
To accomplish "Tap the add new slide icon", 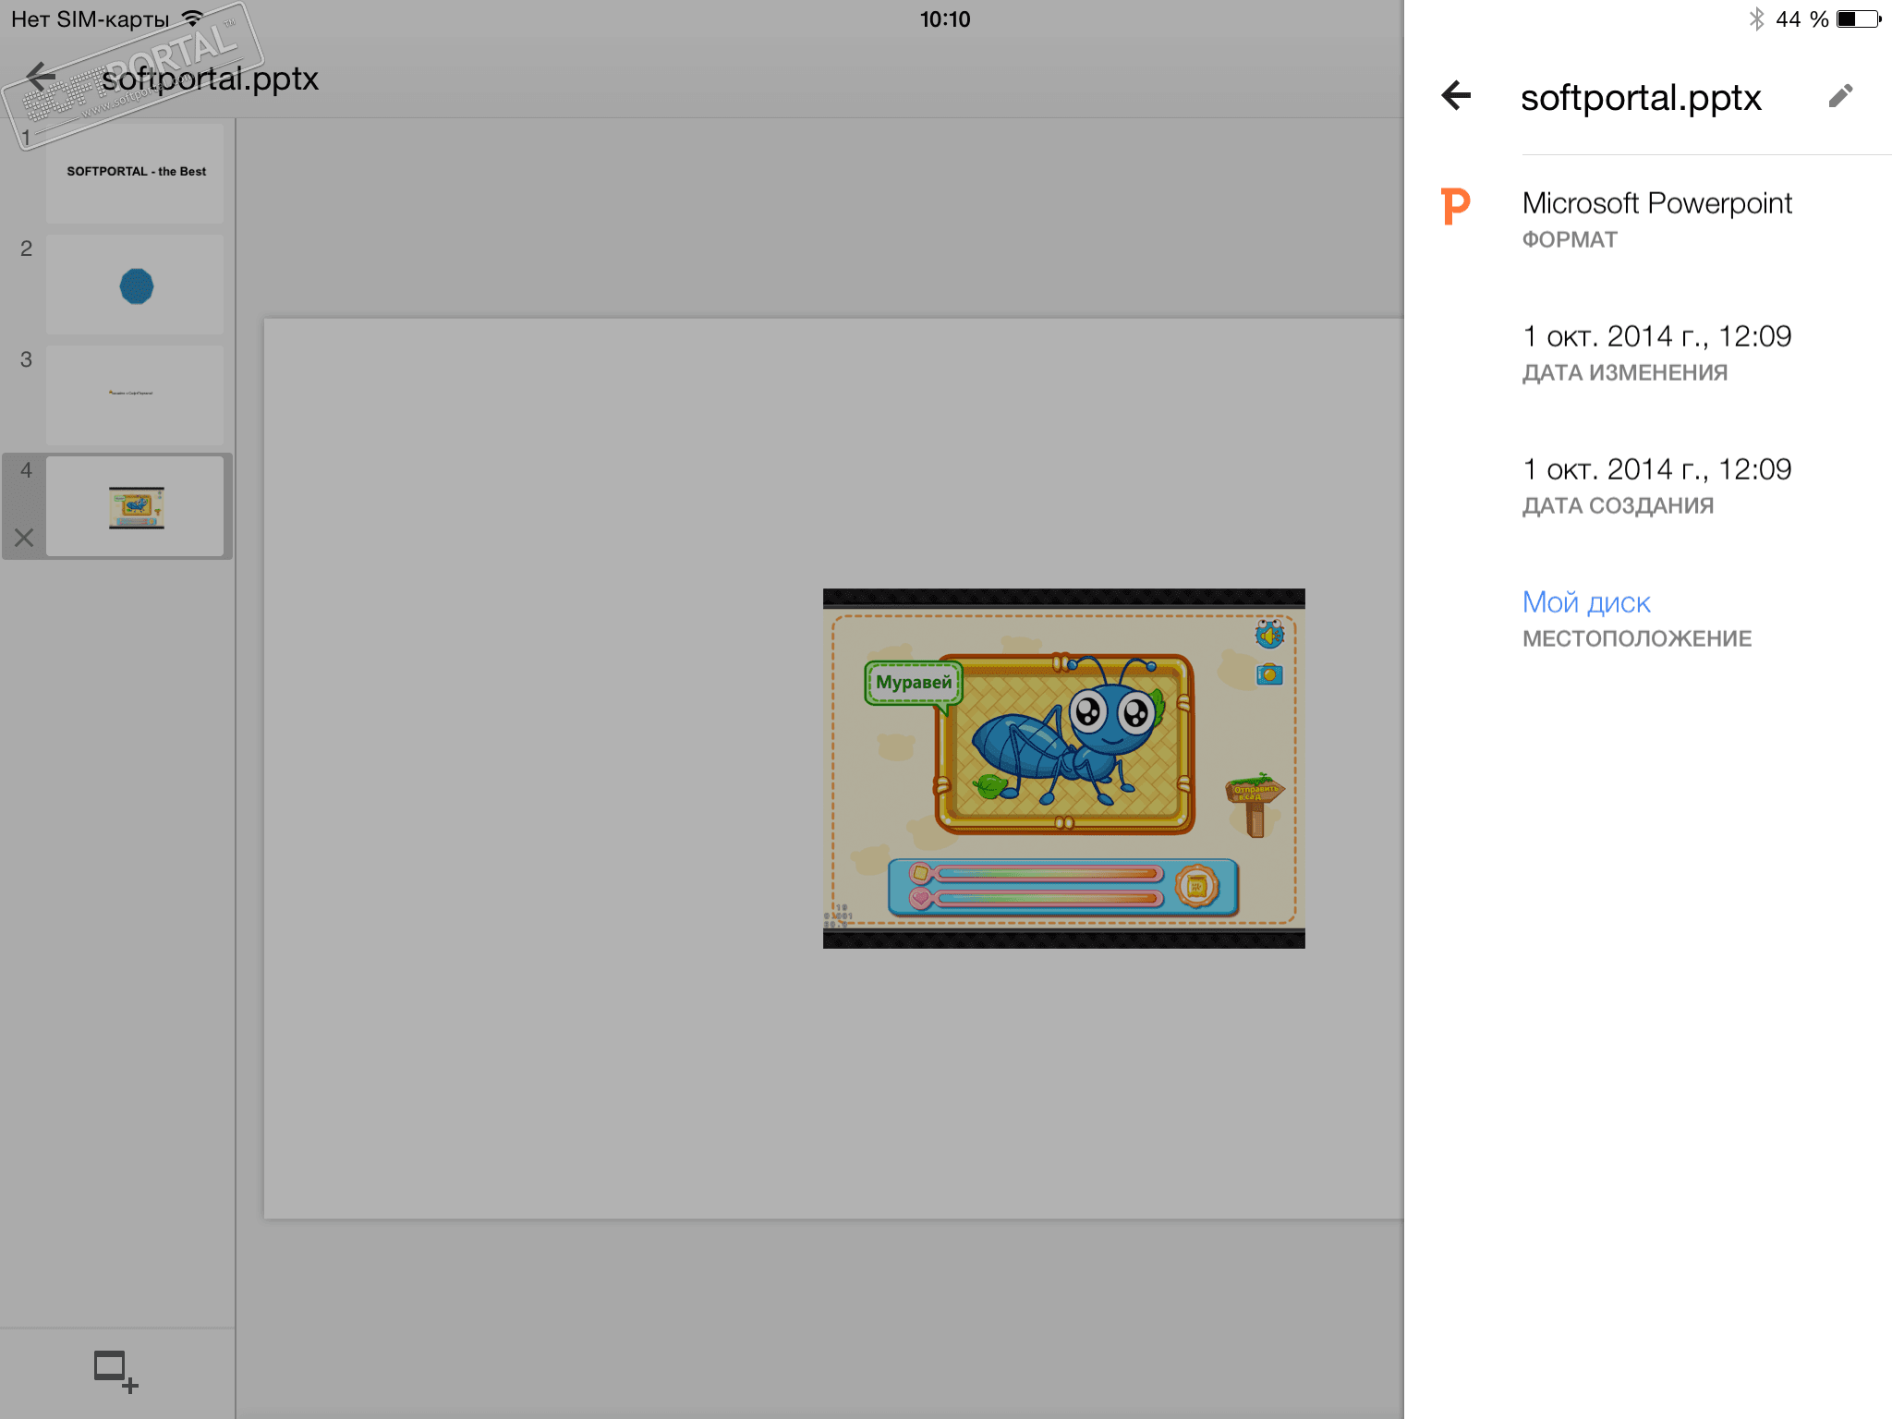I will [x=115, y=1371].
